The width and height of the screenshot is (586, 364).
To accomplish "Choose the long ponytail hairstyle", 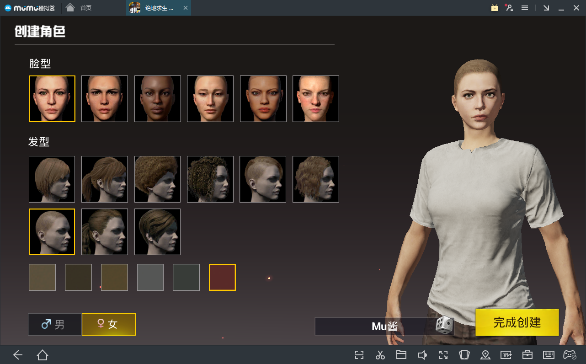I will click(x=105, y=179).
